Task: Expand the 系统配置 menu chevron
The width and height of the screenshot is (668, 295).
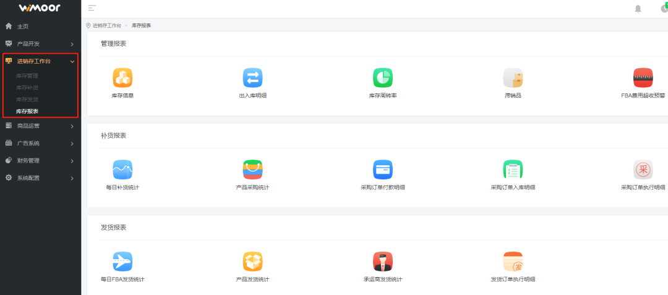Action: click(x=72, y=178)
